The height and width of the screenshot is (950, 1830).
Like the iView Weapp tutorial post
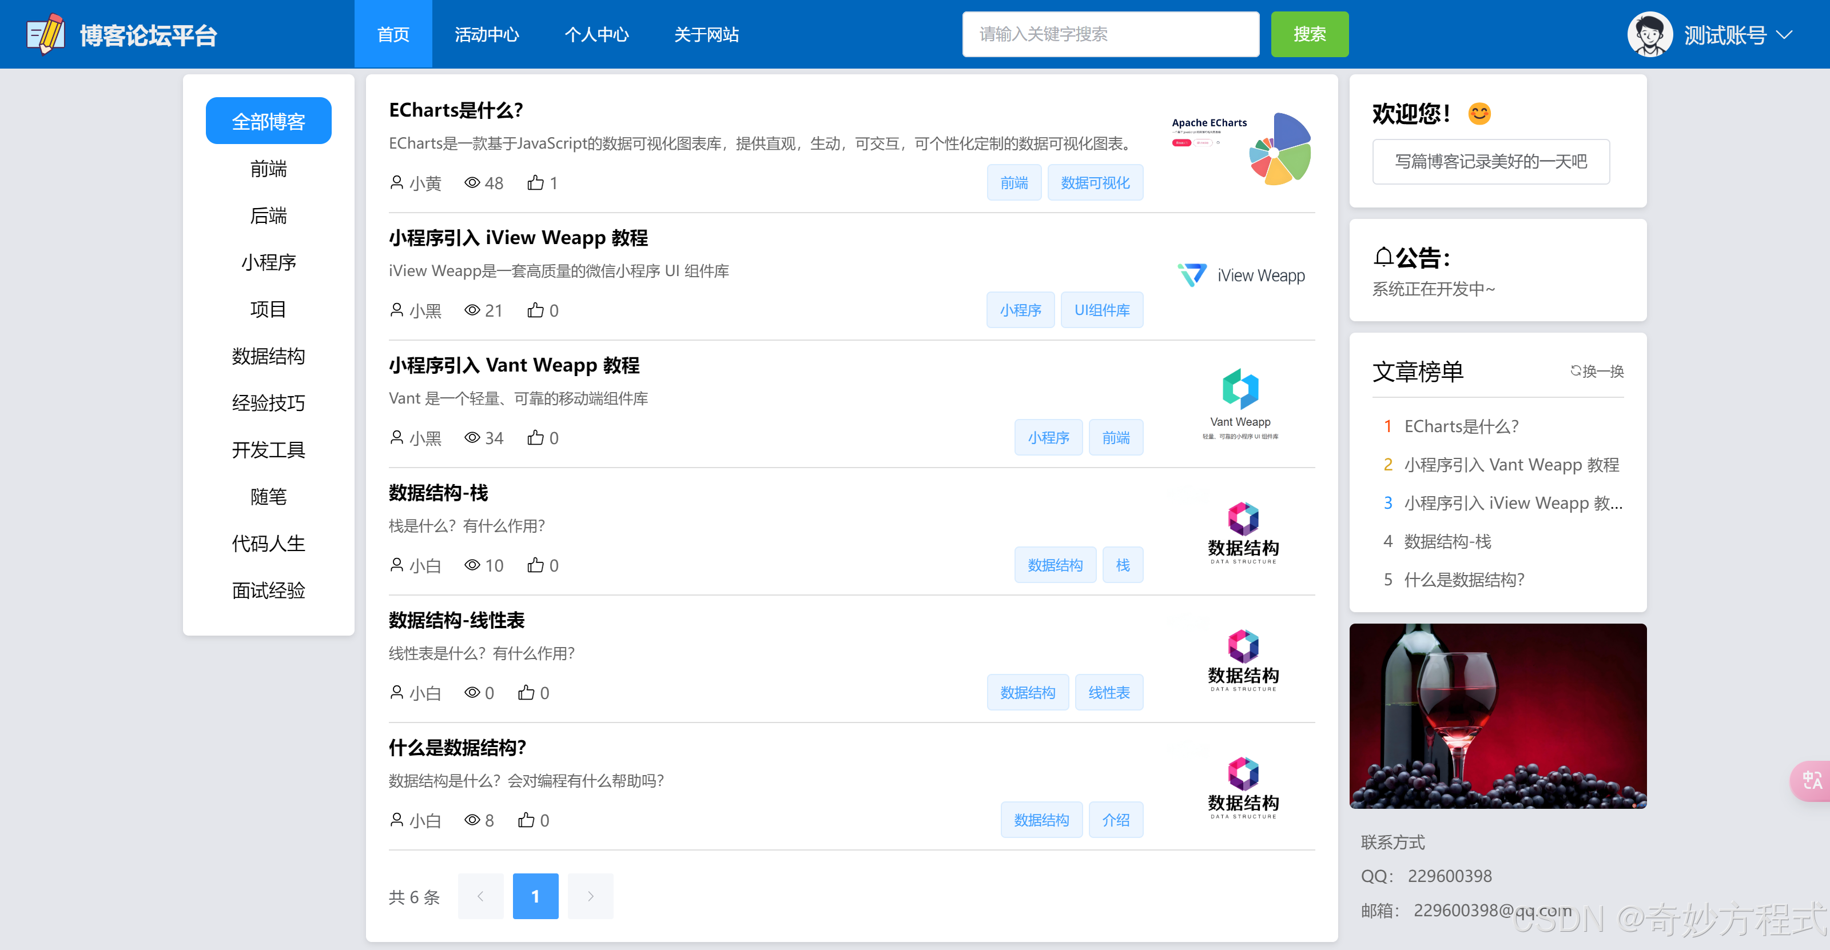coord(535,310)
